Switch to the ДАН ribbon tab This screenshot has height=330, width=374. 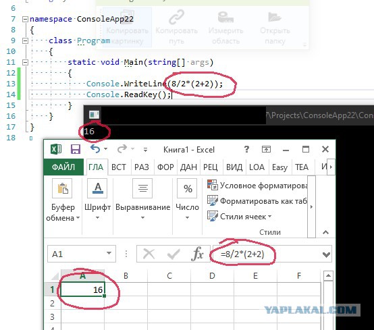click(x=188, y=167)
